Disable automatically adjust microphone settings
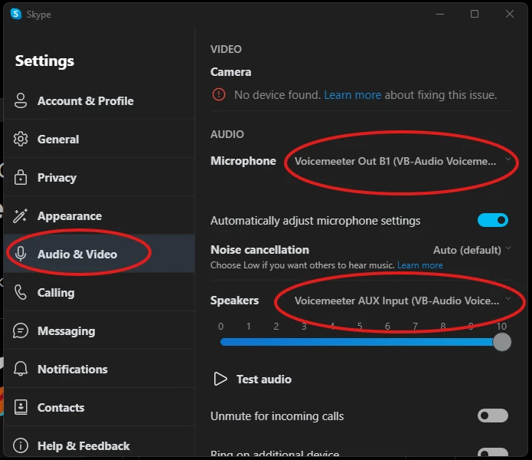This screenshot has width=532, height=460. (493, 220)
